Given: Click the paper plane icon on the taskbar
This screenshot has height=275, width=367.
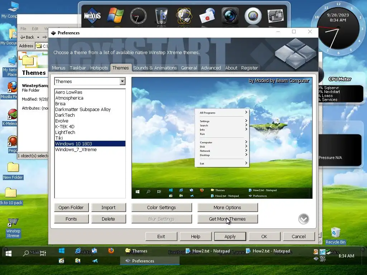Looking at the screenshot, I should [95, 261].
